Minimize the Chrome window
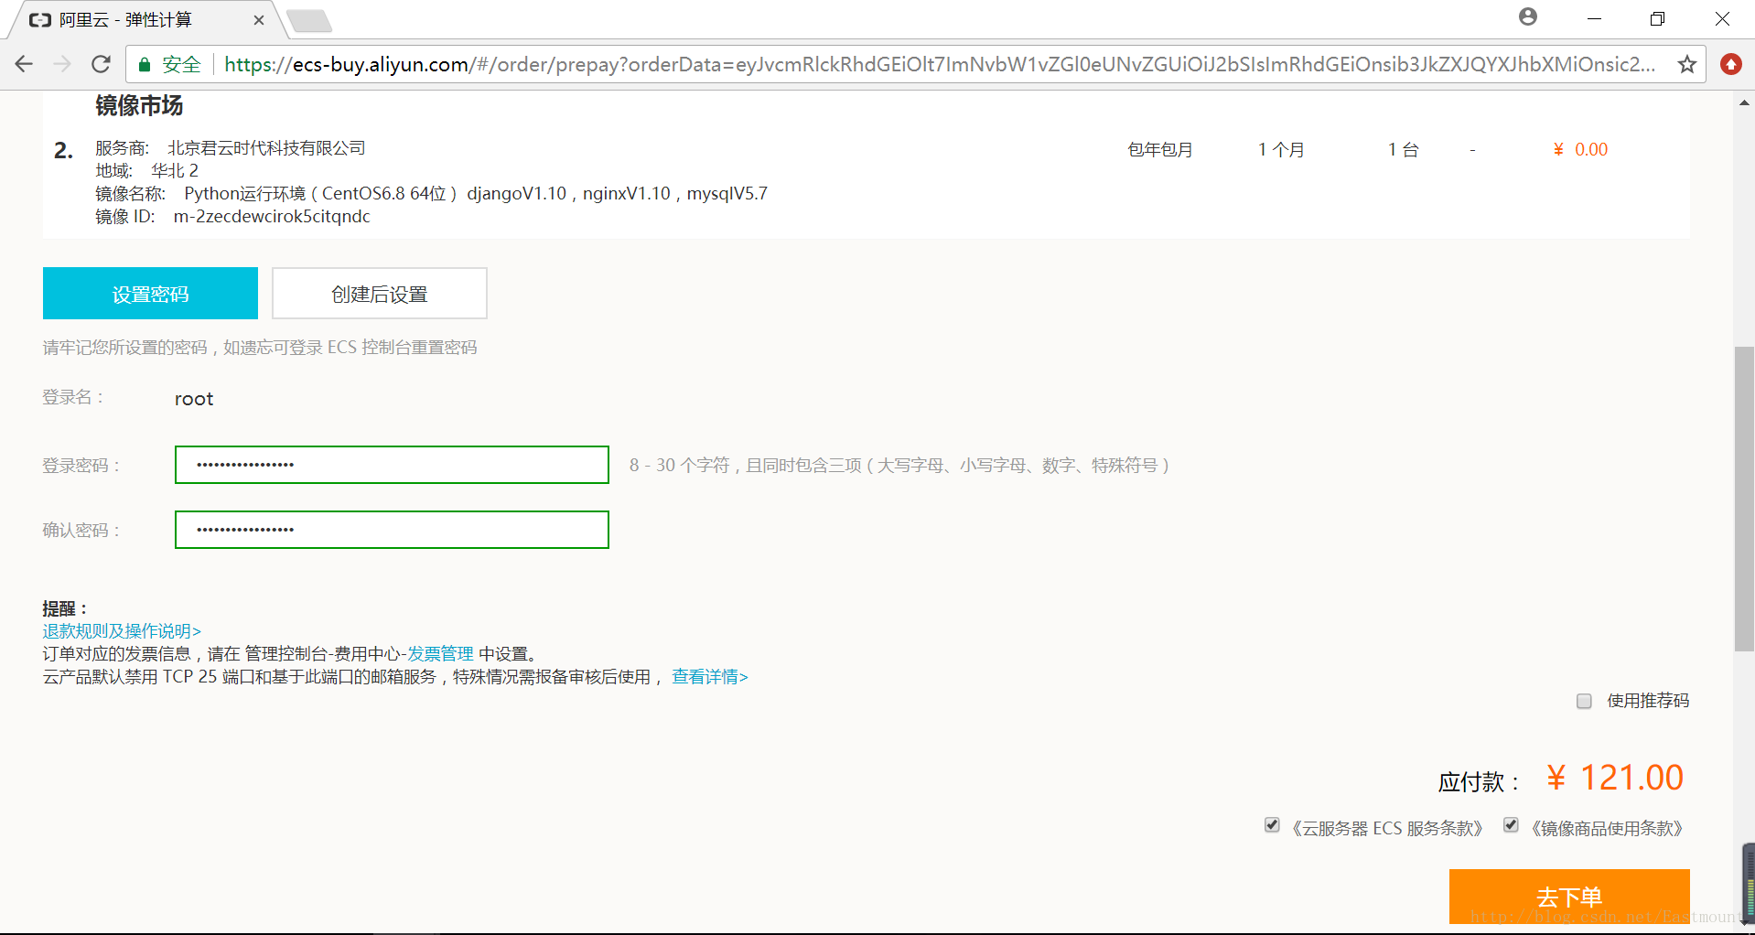Image resolution: width=1755 pixels, height=935 pixels. [1594, 18]
